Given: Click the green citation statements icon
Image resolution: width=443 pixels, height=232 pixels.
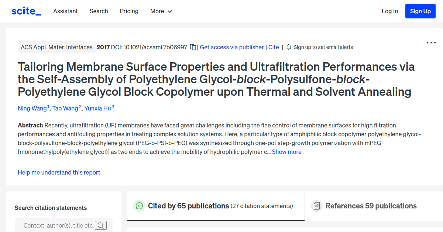Looking at the screenshot, I should click(139, 206).
